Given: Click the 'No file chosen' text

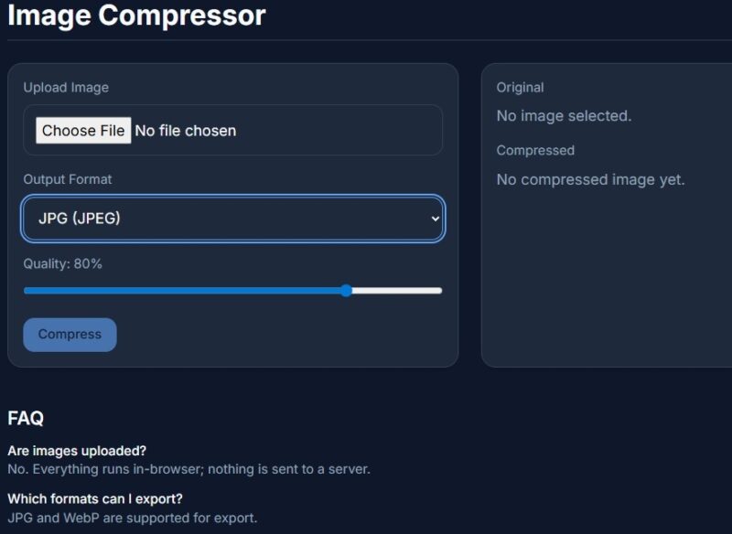Looking at the screenshot, I should [x=185, y=130].
